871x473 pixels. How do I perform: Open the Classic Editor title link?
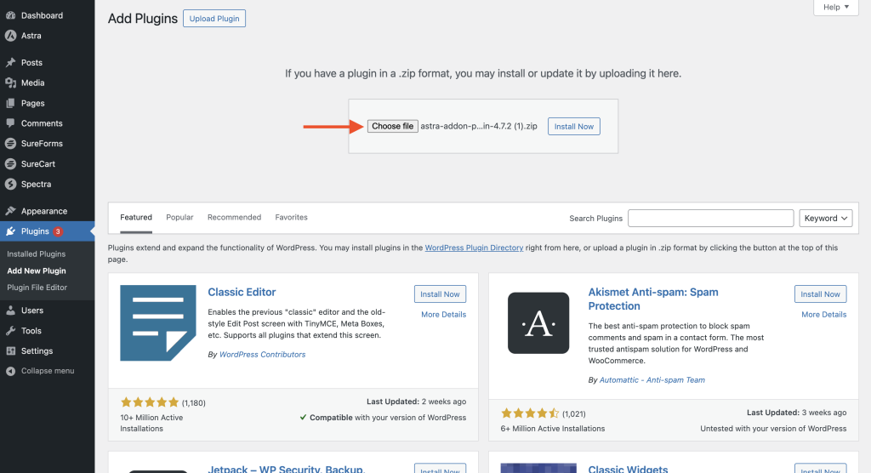(242, 293)
